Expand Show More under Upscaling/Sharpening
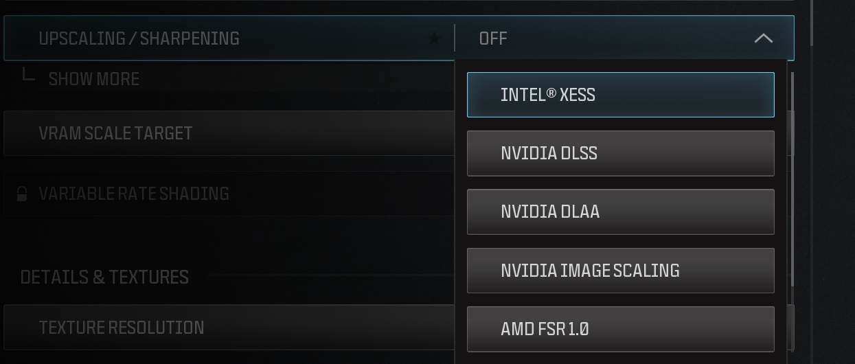Image resolution: width=855 pixels, height=364 pixels. (93, 79)
